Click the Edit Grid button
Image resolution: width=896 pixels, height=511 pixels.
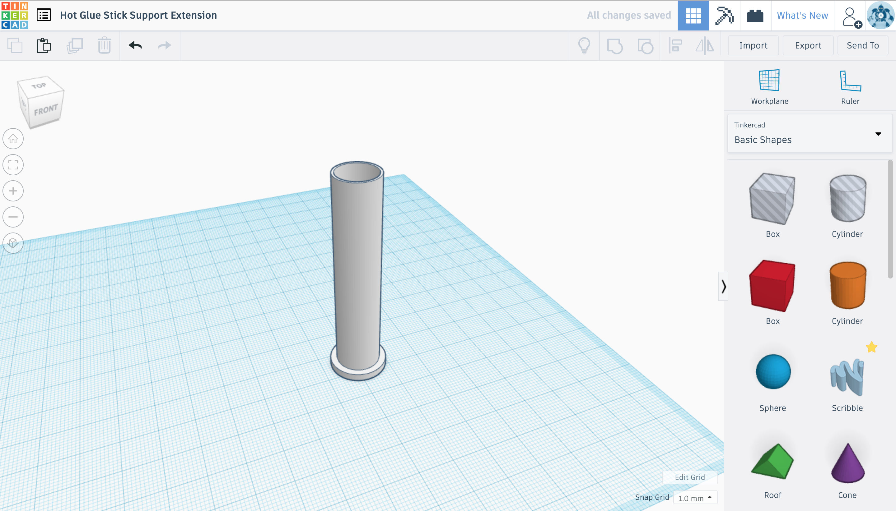click(x=689, y=477)
